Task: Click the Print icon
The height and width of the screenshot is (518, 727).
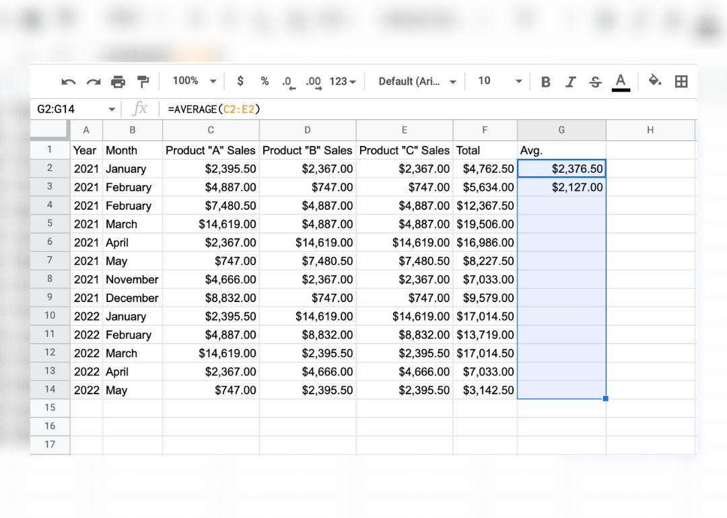Action: (118, 82)
